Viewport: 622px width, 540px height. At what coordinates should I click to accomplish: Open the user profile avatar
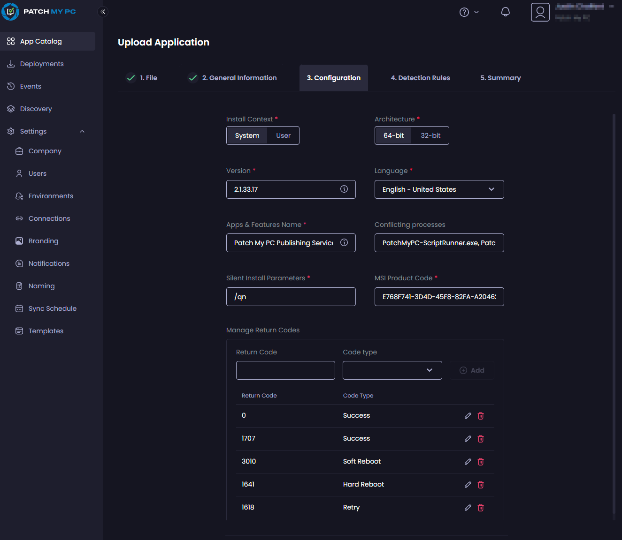coord(540,12)
